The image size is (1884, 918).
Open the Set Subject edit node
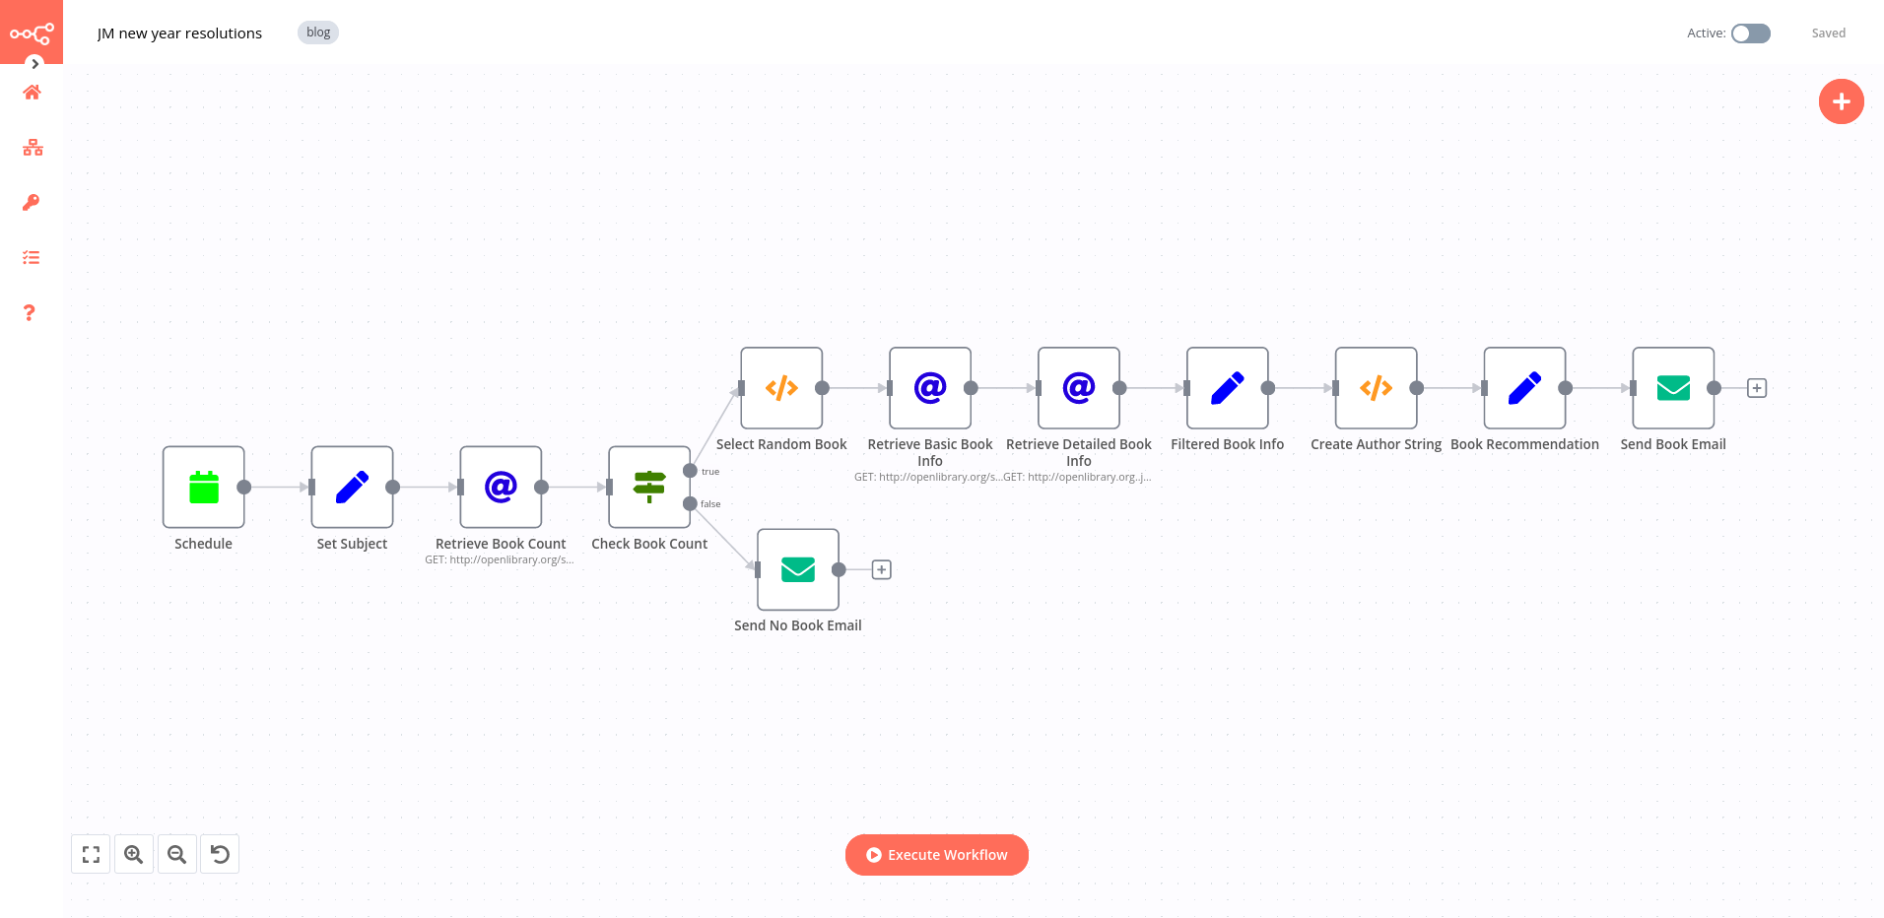351,487
